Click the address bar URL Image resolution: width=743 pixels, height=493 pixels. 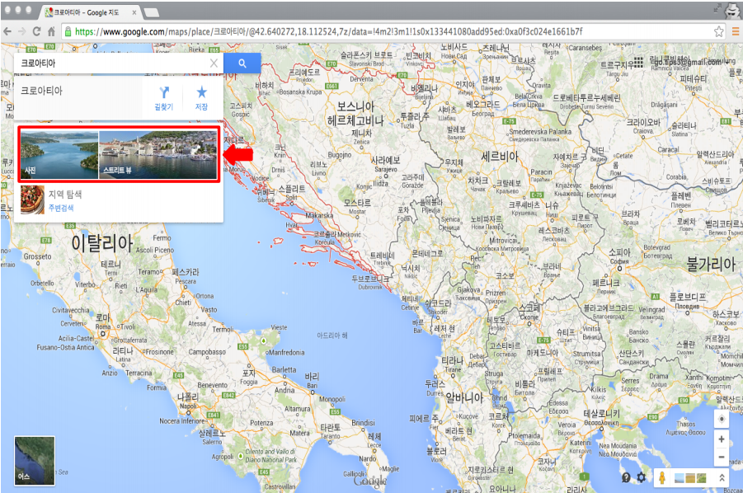point(329,31)
